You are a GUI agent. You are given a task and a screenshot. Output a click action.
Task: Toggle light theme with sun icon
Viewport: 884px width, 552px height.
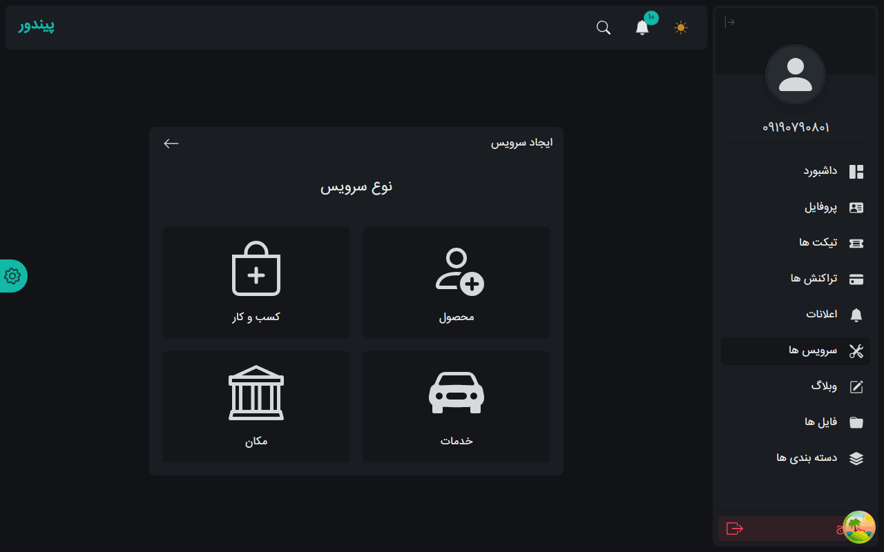(x=681, y=28)
